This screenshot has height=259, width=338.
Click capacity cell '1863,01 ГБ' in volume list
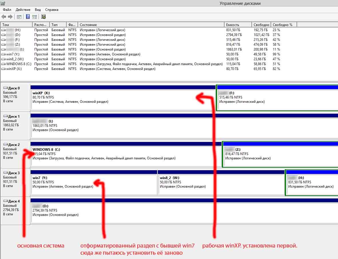click(x=234, y=49)
